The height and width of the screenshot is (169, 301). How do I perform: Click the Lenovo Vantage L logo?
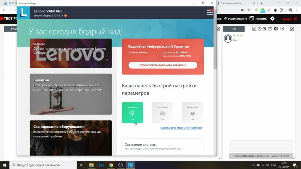[23, 13]
